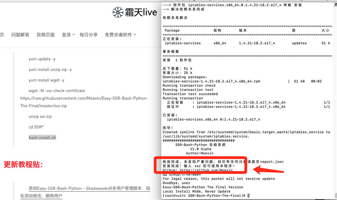Screen dimensions: 337x200
Task: Open the 问题解答 menu item
Action: 20,35
